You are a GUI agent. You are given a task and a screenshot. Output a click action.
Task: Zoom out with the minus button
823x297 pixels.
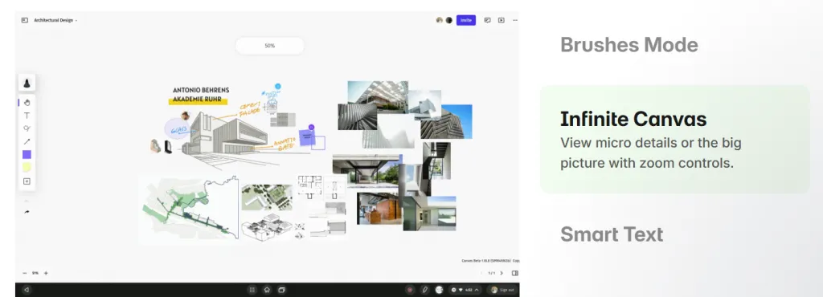[x=25, y=273]
